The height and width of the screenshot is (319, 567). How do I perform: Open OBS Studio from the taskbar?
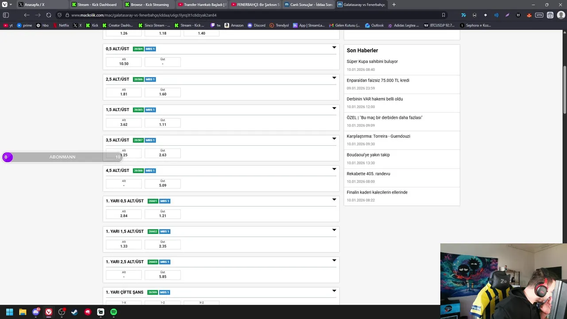tap(62, 312)
